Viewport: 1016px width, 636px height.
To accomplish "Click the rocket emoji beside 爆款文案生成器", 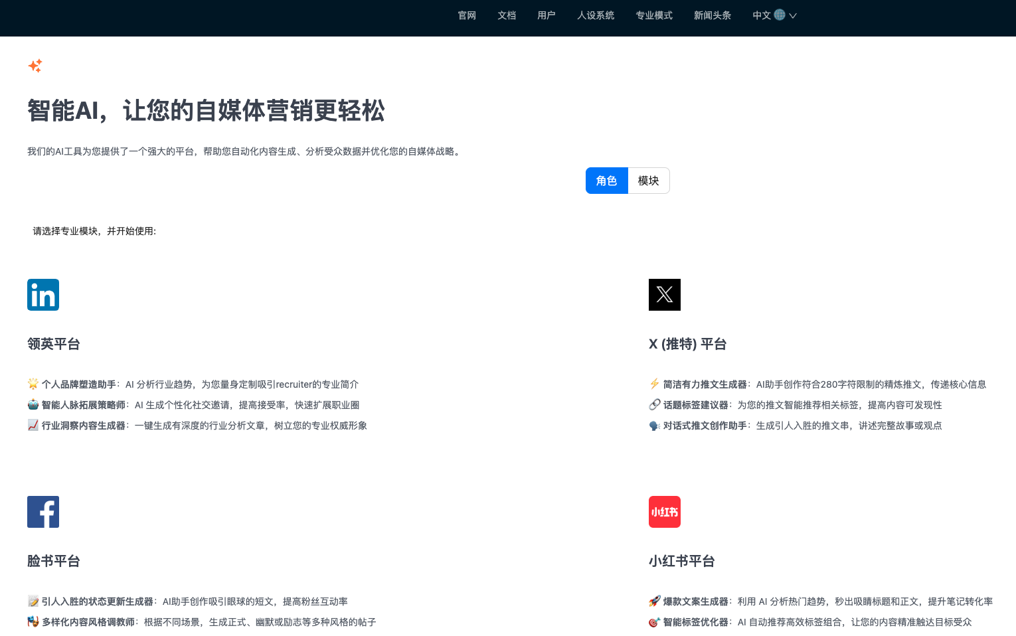I will pos(655,601).
